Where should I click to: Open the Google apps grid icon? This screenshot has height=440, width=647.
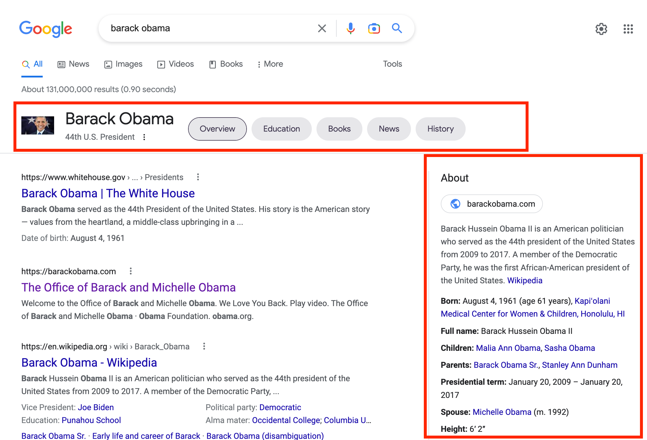tap(628, 29)
